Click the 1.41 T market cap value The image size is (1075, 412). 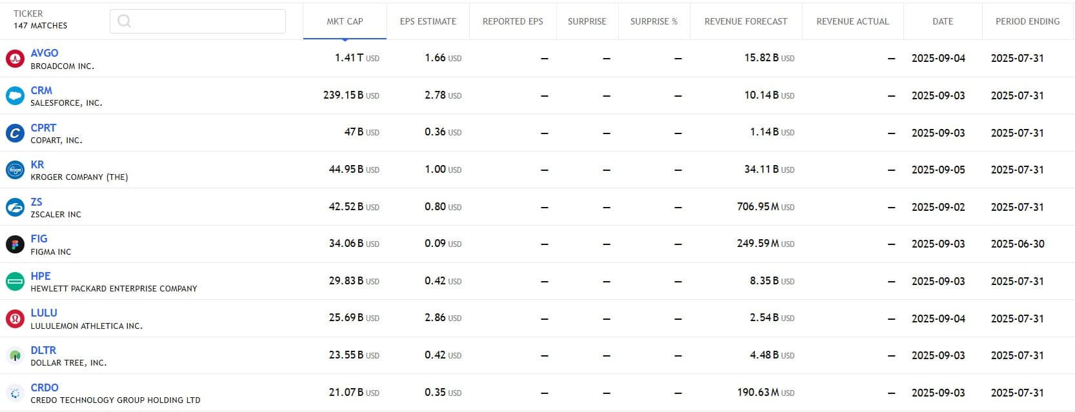tap(357, 58)
